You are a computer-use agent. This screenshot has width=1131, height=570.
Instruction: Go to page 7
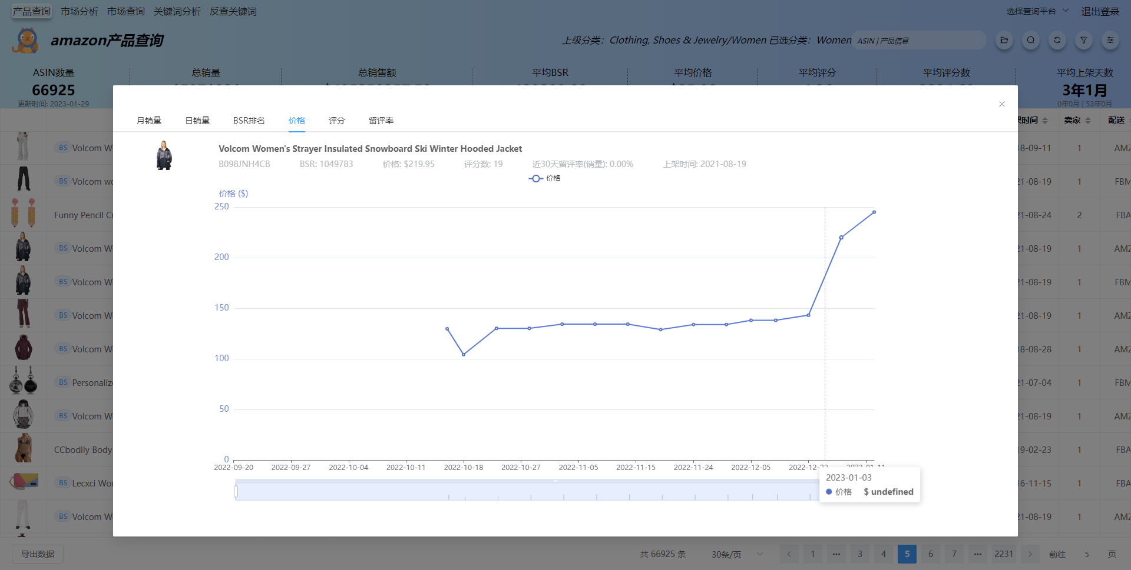(x=954, y=554)
